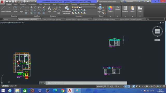Open the Saída ribbon tab
166x93 pixels.
[x=54, y=4]
